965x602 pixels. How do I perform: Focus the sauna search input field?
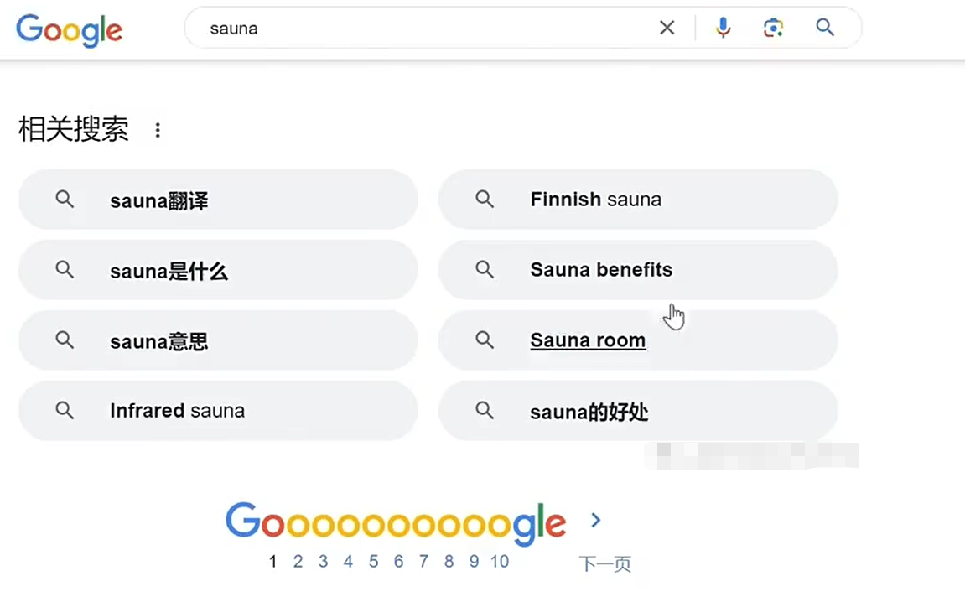[424, 29]
